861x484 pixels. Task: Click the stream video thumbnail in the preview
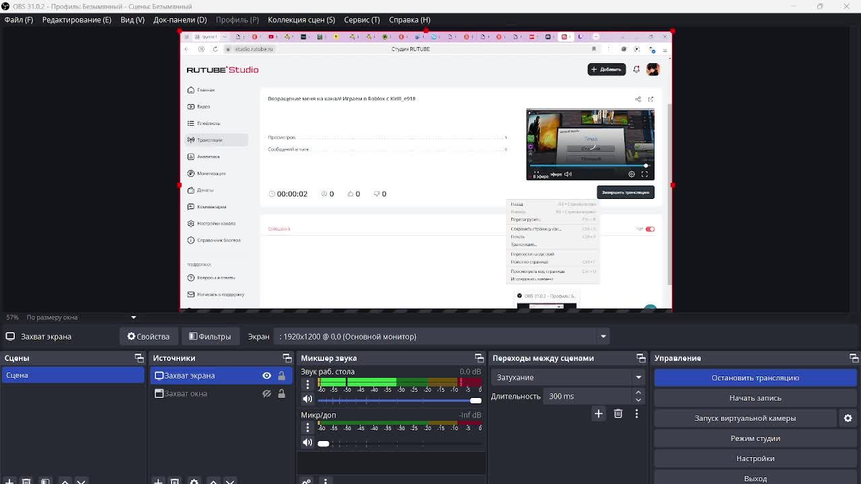[x=590, y=145]
